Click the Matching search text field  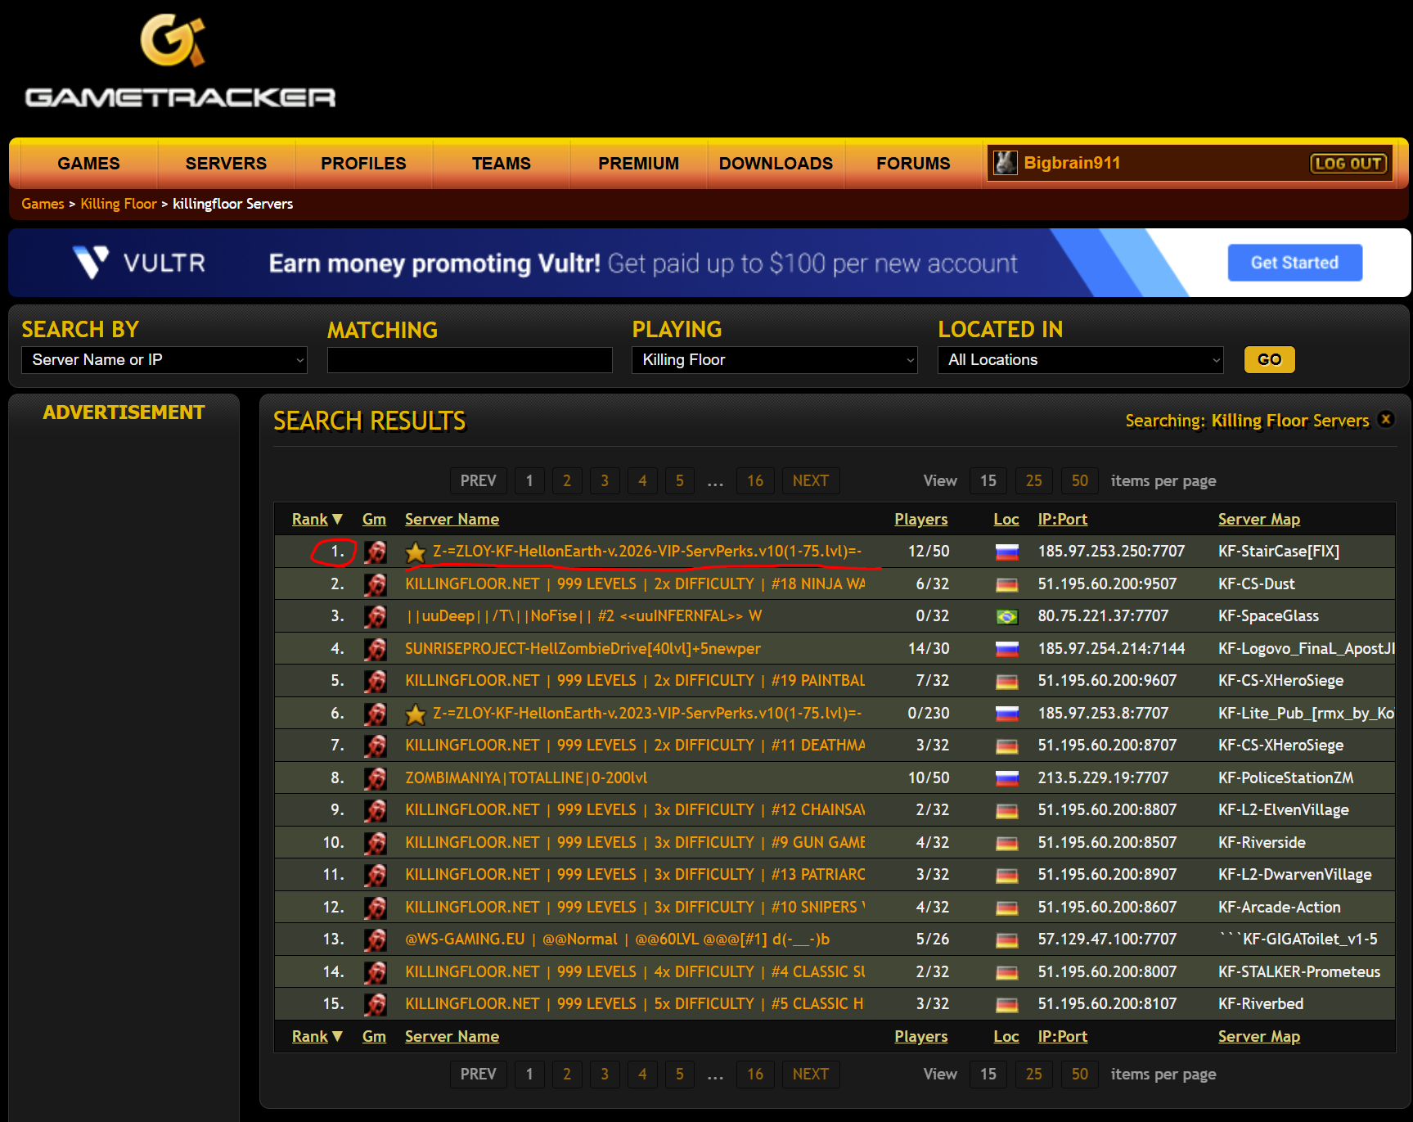point(470,360)
